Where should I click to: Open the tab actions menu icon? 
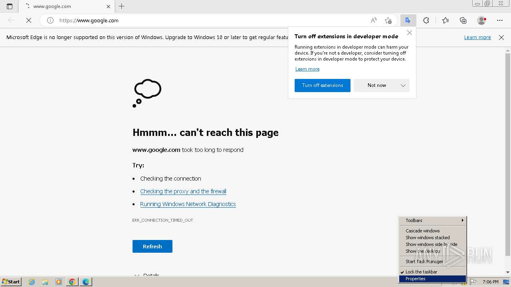pyautogui.click(x=10, y=6)
